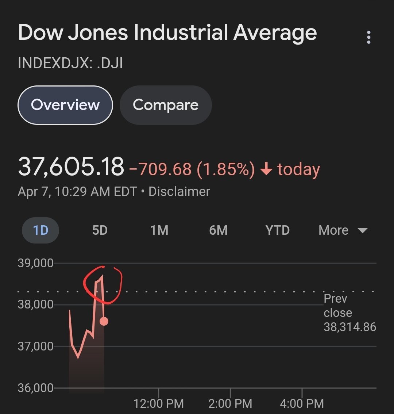The image size is (394, 414).
Task: Expand the More time ranges dropdown
Action: coord(343,230)
